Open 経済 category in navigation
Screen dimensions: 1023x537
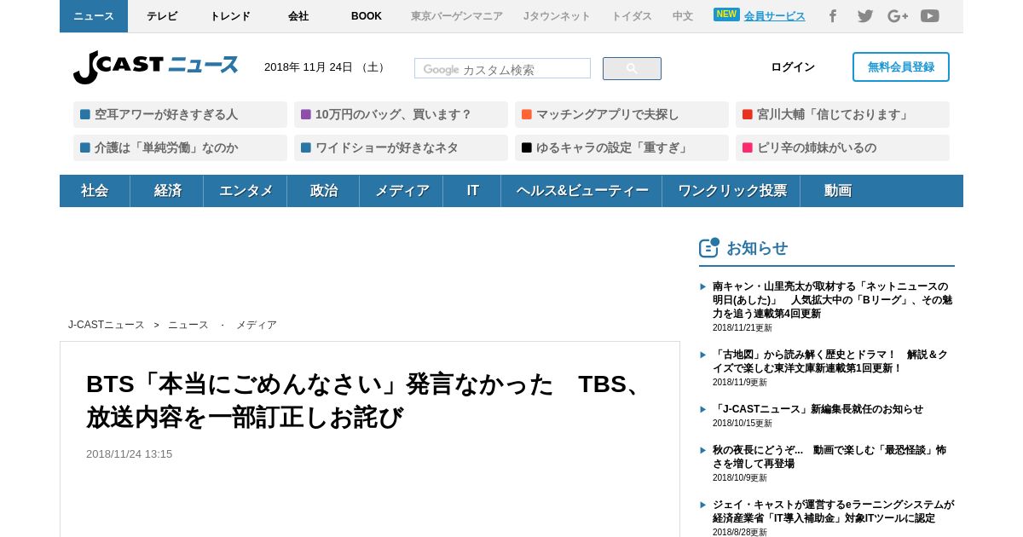tap(167, 191)
